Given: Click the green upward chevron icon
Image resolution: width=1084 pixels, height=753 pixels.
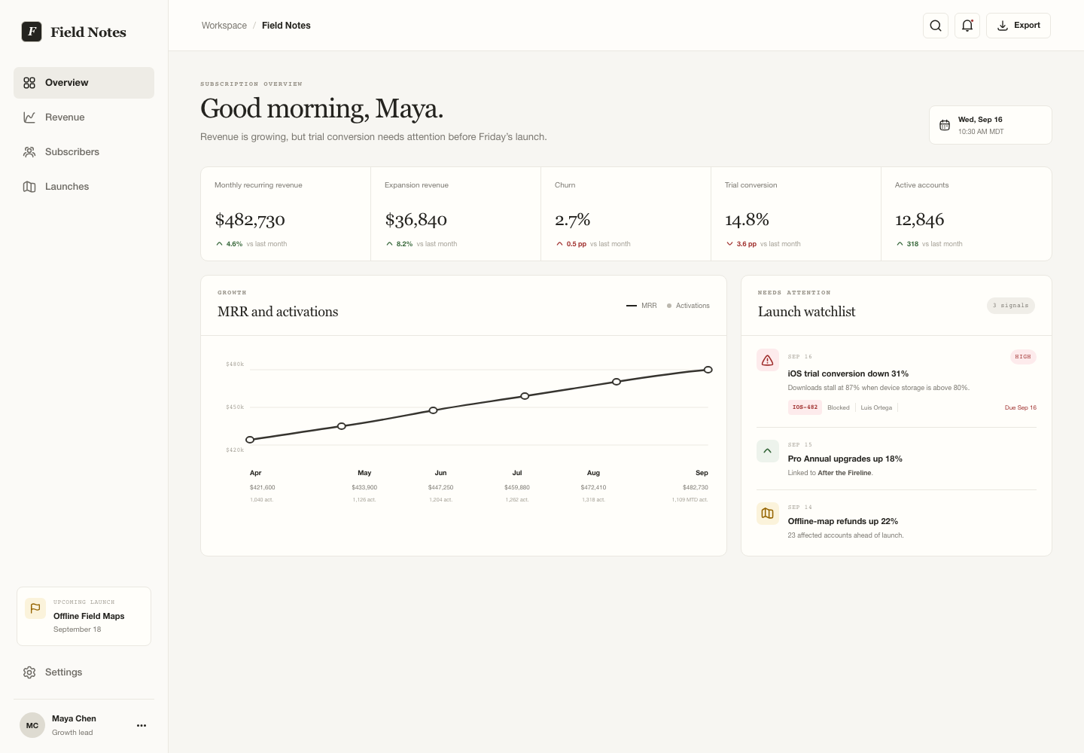Looking at the screenshot, I should click(x=768, y=451).
